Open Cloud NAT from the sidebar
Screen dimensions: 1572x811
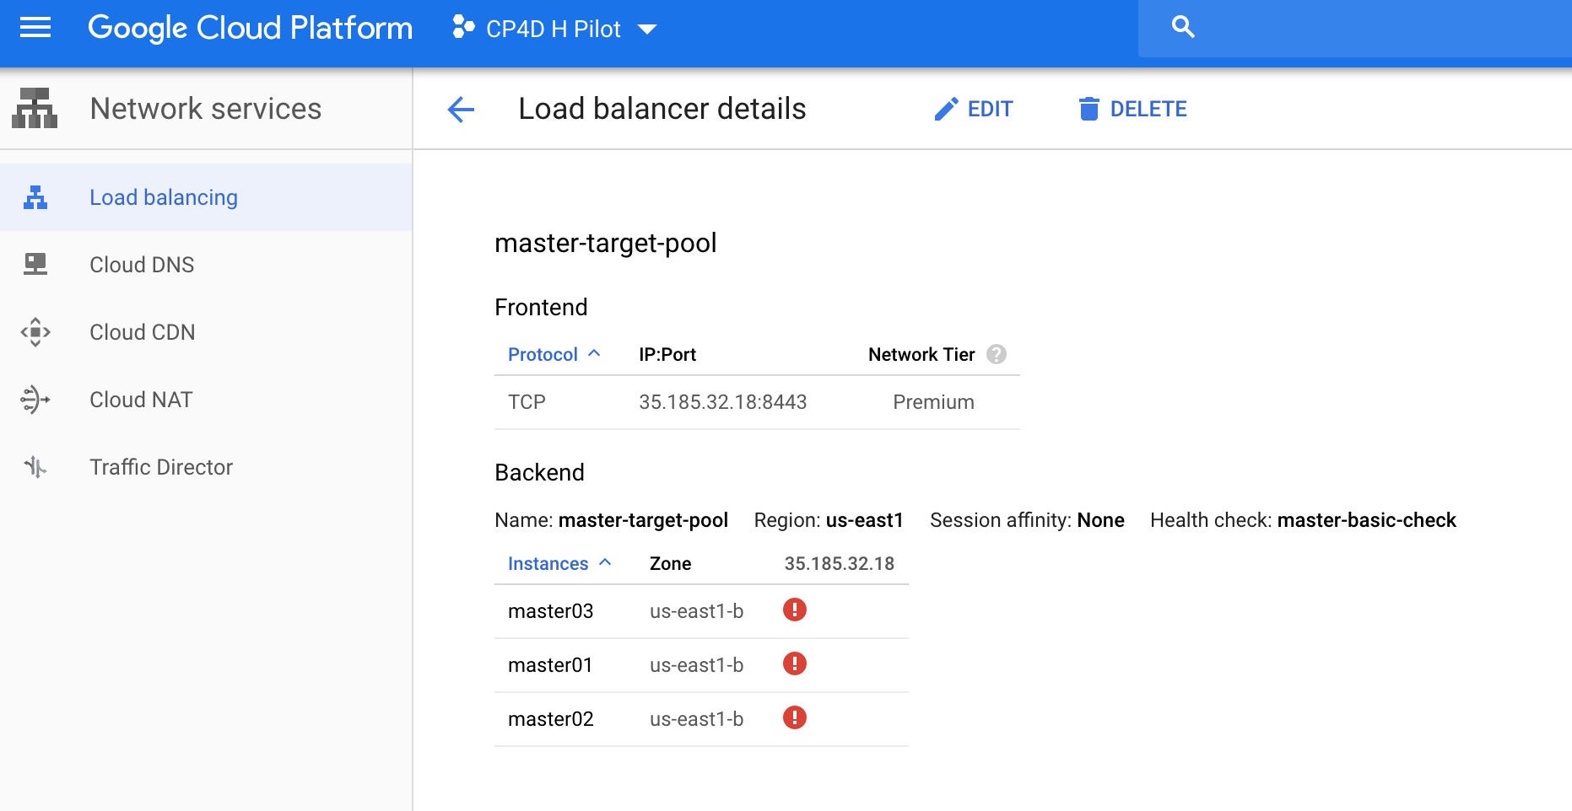[x=141, y=400]
